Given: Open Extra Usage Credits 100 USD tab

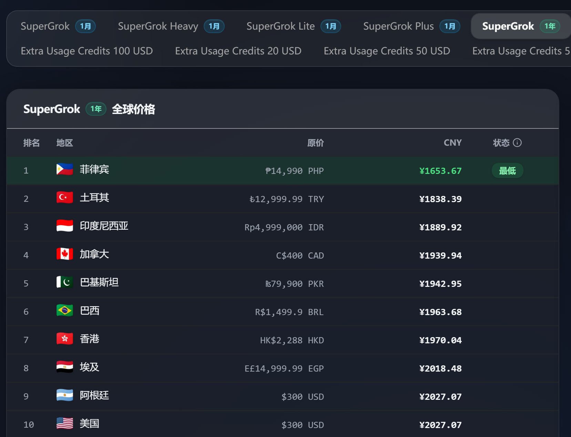Looking at the screenshot, I should click(x=87, y=51).
